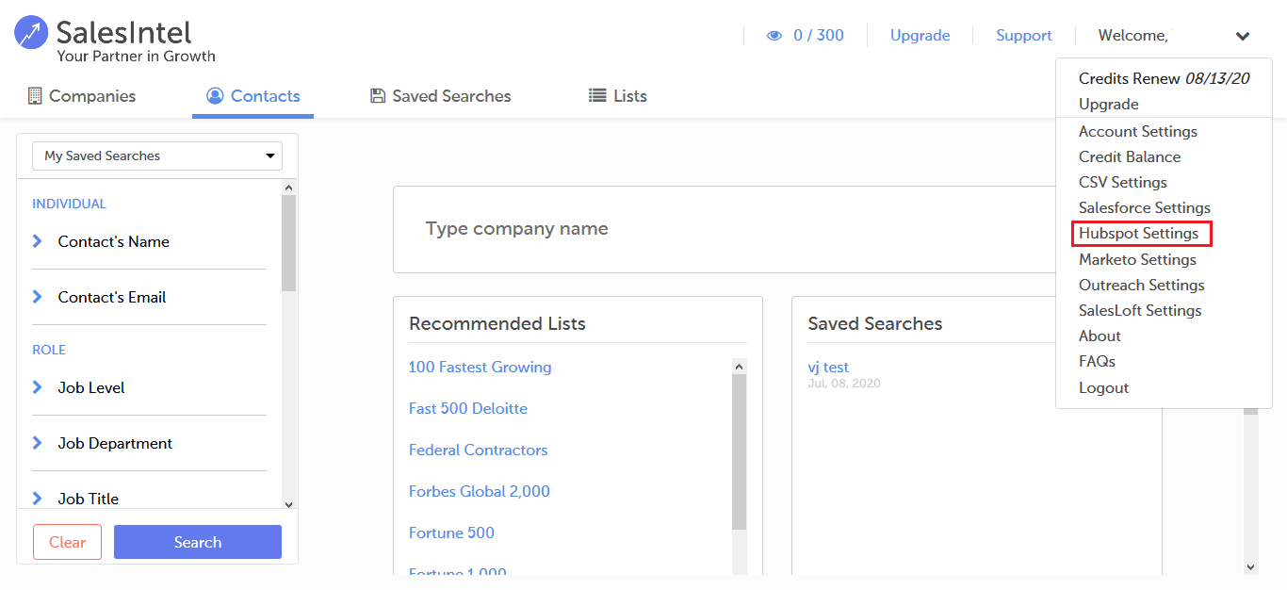1287x590 pixels.
Task: Click the INDIVIDUAL section heading
Action: [x=69, y=204]
